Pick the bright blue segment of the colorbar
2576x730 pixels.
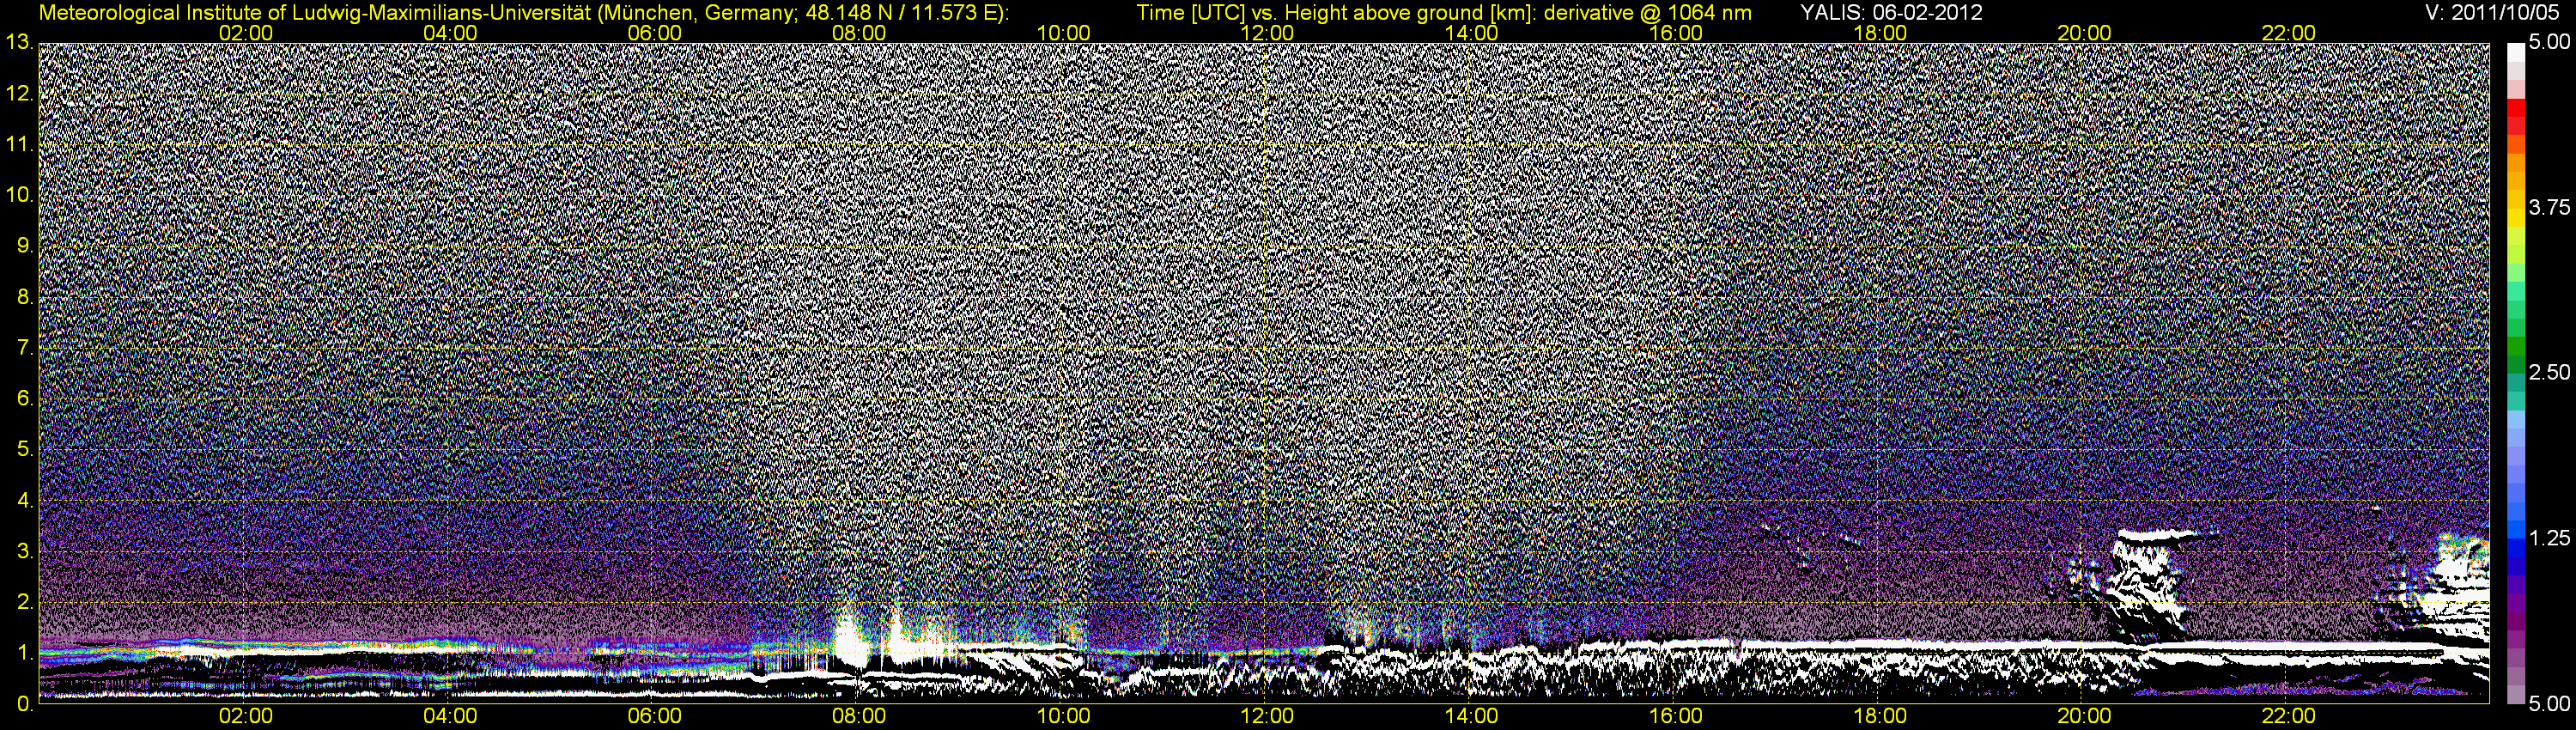click(2515, 531)
